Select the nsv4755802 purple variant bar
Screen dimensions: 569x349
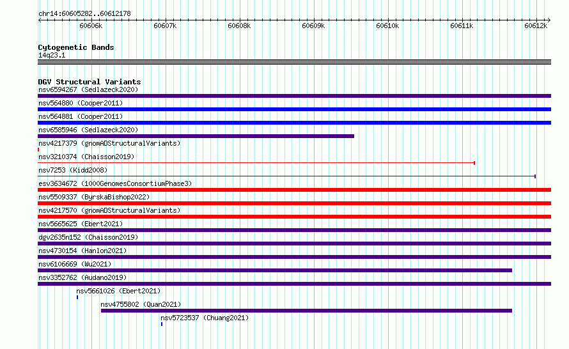(x=306, y=311)
